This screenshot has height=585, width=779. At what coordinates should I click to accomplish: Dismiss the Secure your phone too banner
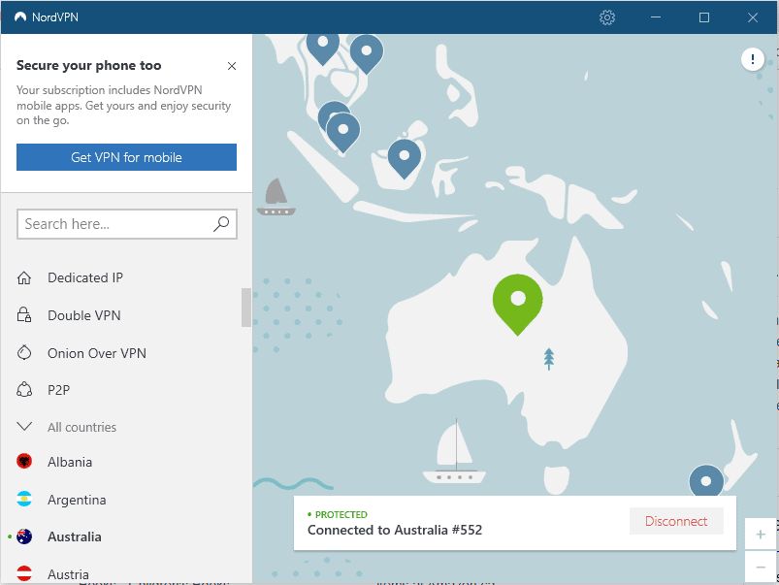tap(232, 66)
